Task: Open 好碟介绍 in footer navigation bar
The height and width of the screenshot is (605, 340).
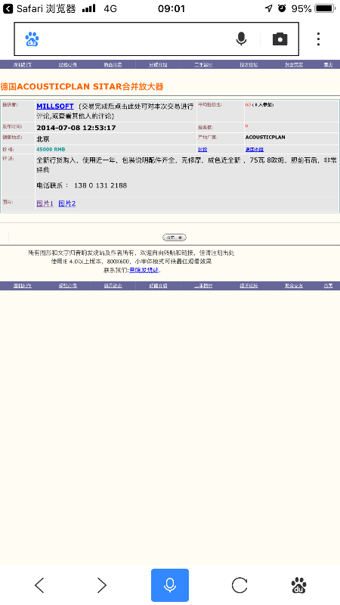Action: 158,286
